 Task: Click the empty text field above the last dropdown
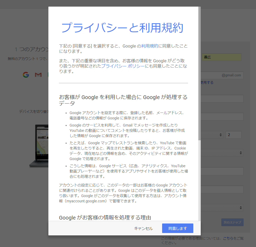[x=222, y=189]
